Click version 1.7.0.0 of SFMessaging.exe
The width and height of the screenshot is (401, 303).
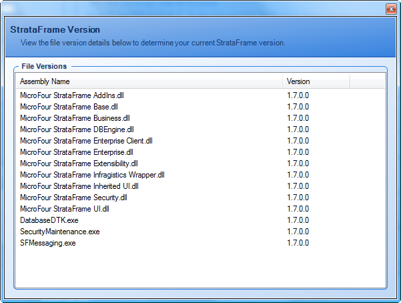(298, 243)
